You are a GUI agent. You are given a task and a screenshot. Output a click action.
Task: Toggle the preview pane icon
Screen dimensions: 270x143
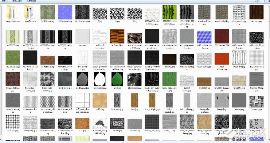click(264, 1)
